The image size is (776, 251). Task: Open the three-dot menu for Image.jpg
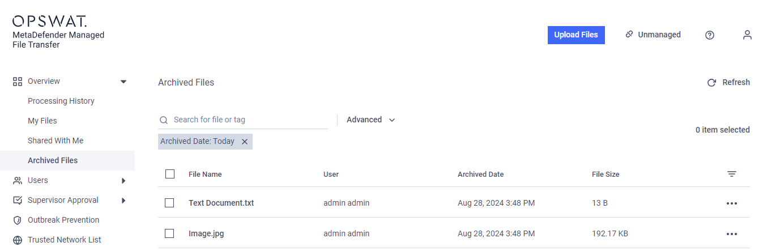coord(732,233)
